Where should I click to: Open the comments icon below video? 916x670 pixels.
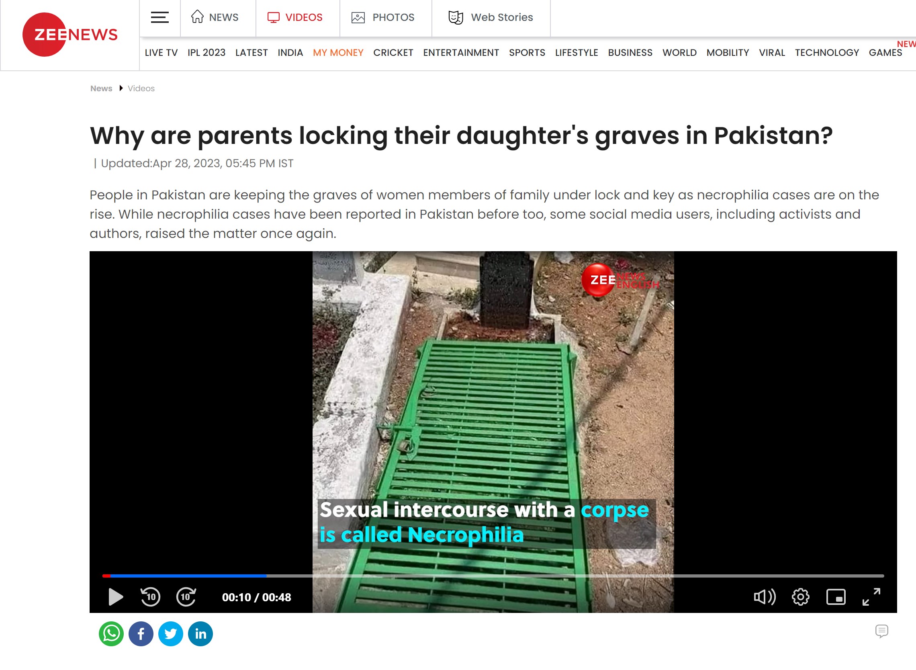point(881,631)
